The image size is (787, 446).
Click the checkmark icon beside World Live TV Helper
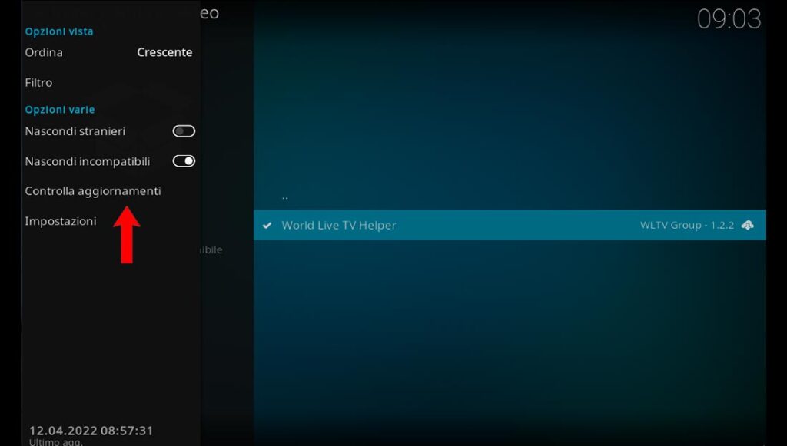pyautogui.click(x=267, y=226)
